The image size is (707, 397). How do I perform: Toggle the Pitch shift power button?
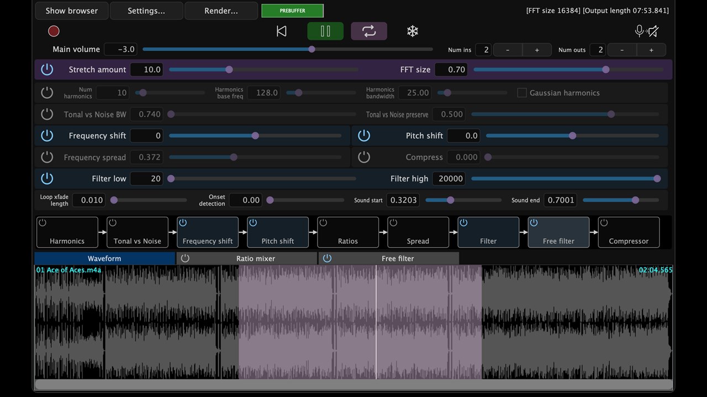364,136
